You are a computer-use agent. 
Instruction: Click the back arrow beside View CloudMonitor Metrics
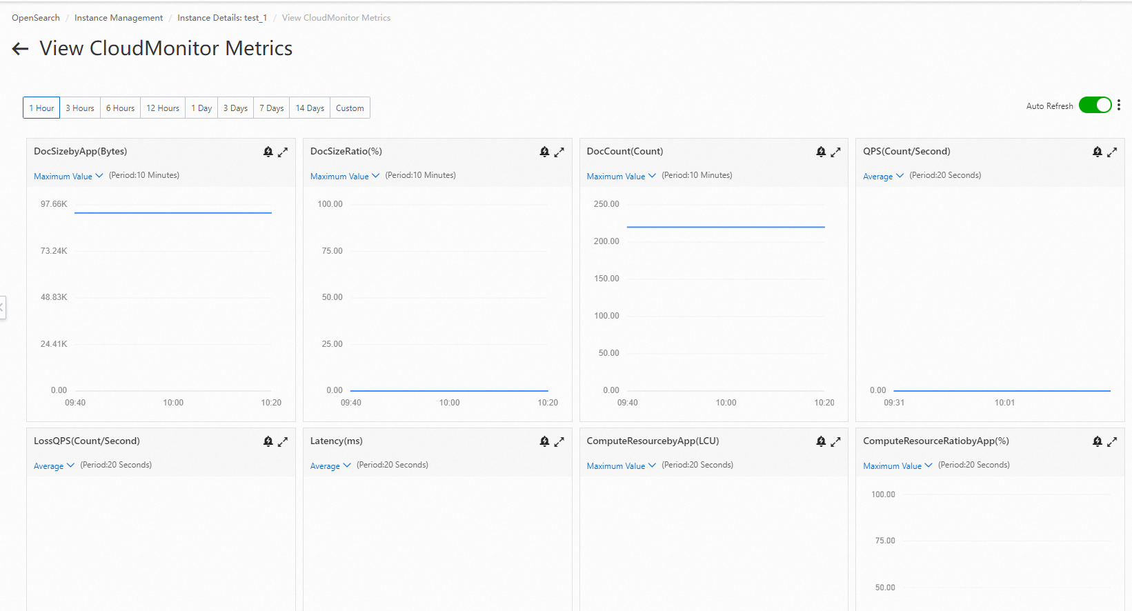tap(20, 48)
